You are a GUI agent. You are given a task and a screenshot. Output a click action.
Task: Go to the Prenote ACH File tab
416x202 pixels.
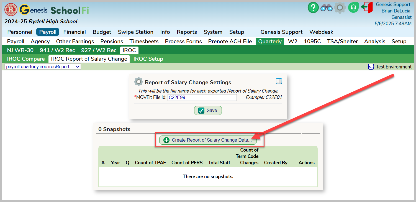[230, 42]
